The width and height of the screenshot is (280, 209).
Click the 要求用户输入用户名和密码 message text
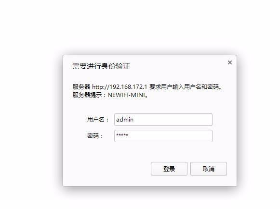pos(184,87)
